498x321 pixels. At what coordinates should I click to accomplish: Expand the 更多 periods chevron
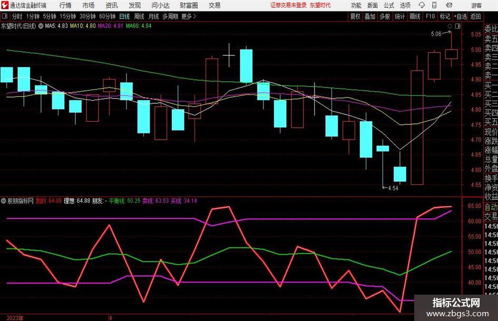tap(194, 16)
